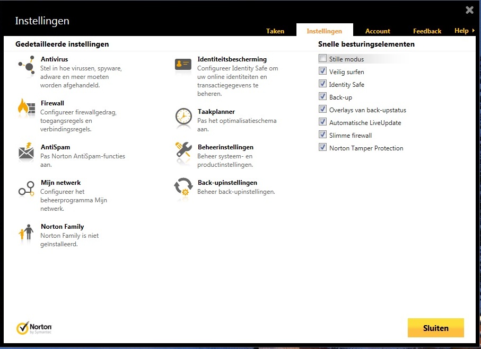
Task: Toggle Overlays van back-upstatus checkbox
Action: 322,109
